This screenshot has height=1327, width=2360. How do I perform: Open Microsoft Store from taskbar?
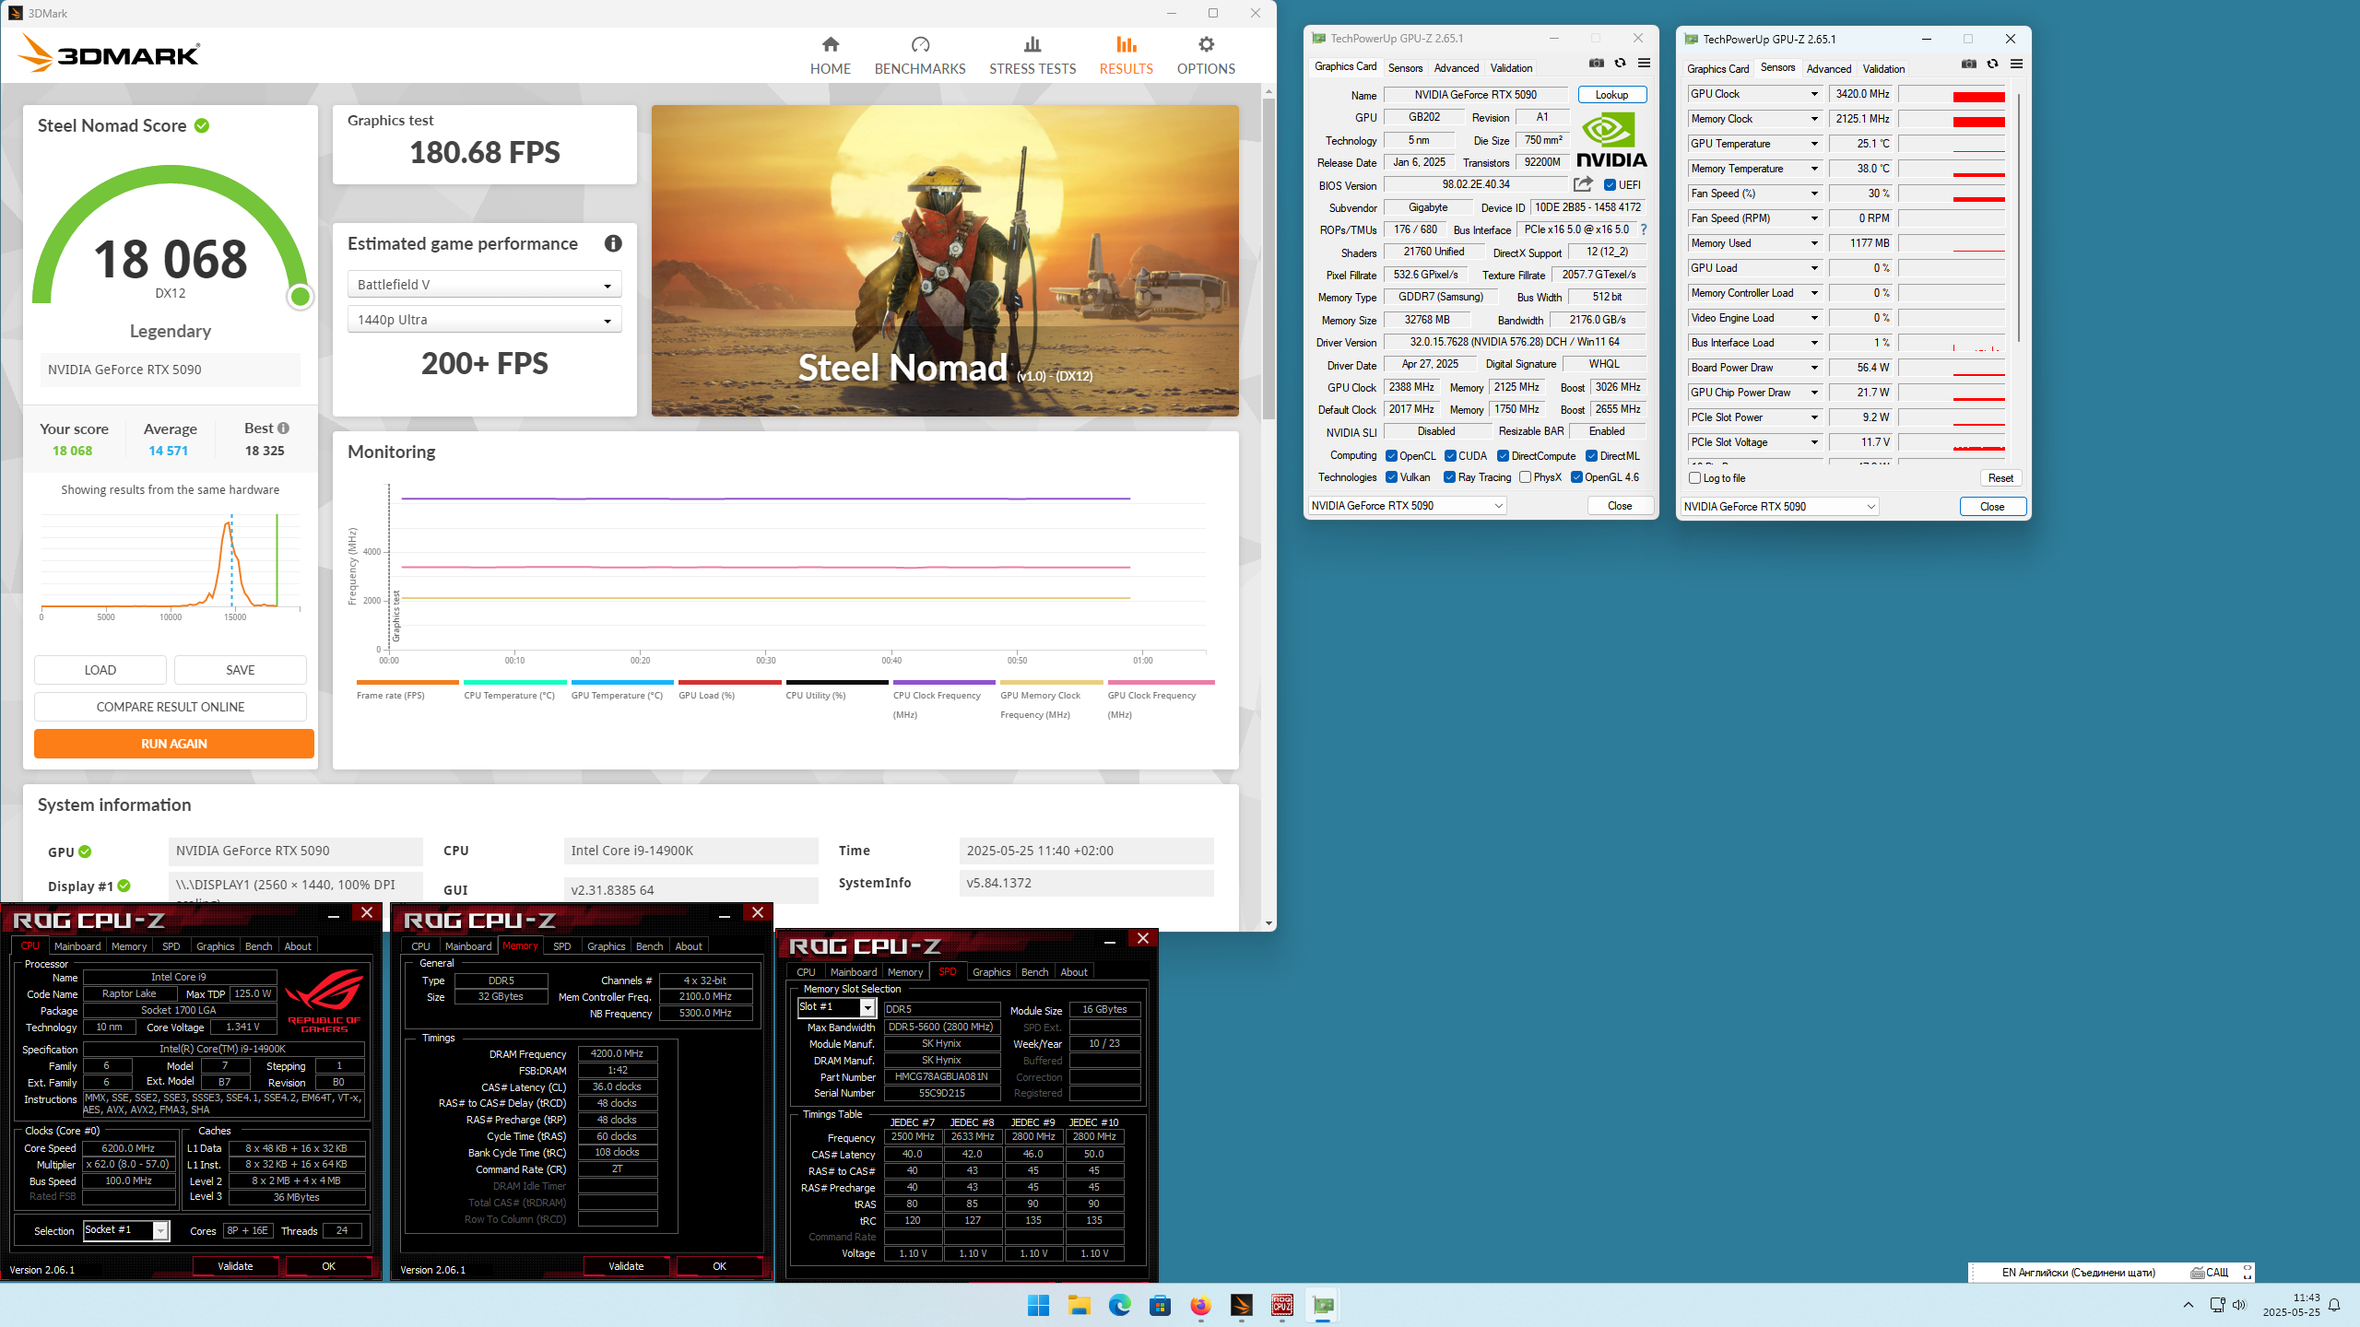(x=1160, y=1305)
